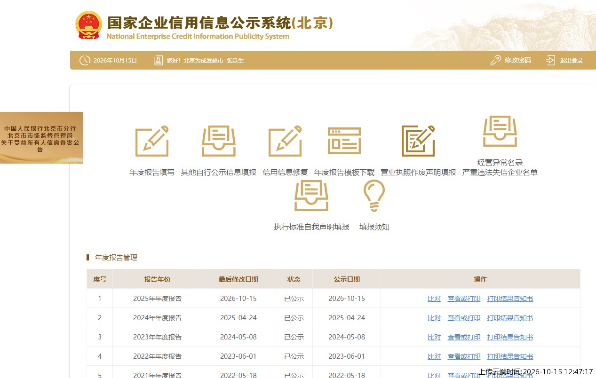Click the 2024年年度报告 cell
Viewport: 596px width, 378px height.
157,318
